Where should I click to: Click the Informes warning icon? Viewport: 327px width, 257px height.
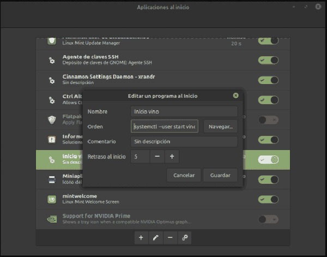(x=52, y=140)
